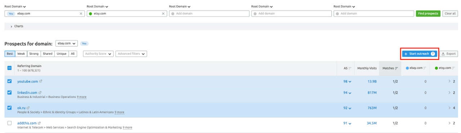Viewport: 461px width, 133px height.
Task: Click the third Add domain input field
Action: point(209,13)
